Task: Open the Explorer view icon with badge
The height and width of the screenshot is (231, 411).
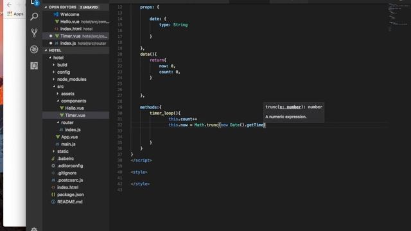Action: pos(35,3)
